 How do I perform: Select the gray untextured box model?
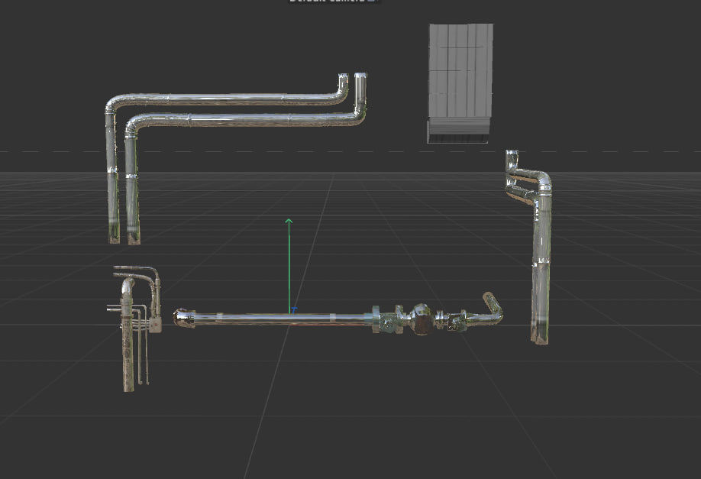coord(460,83)
